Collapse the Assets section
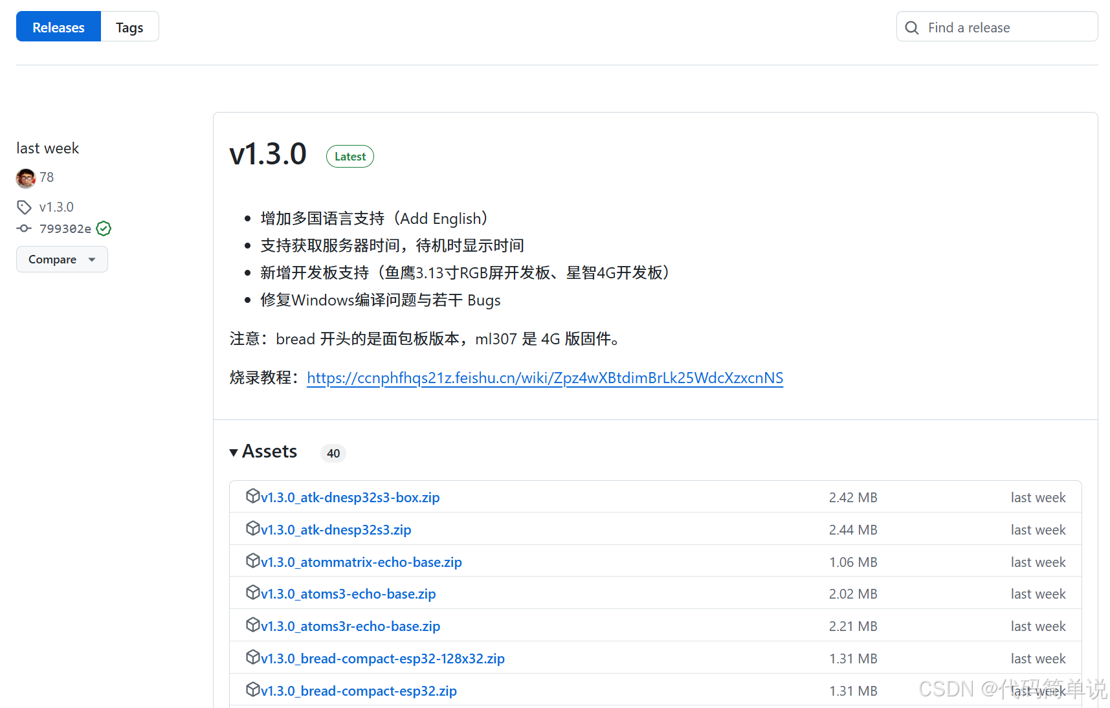 point(263,452)
